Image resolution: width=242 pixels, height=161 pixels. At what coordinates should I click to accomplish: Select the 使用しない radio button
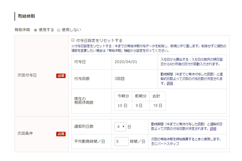coord(59,30)
